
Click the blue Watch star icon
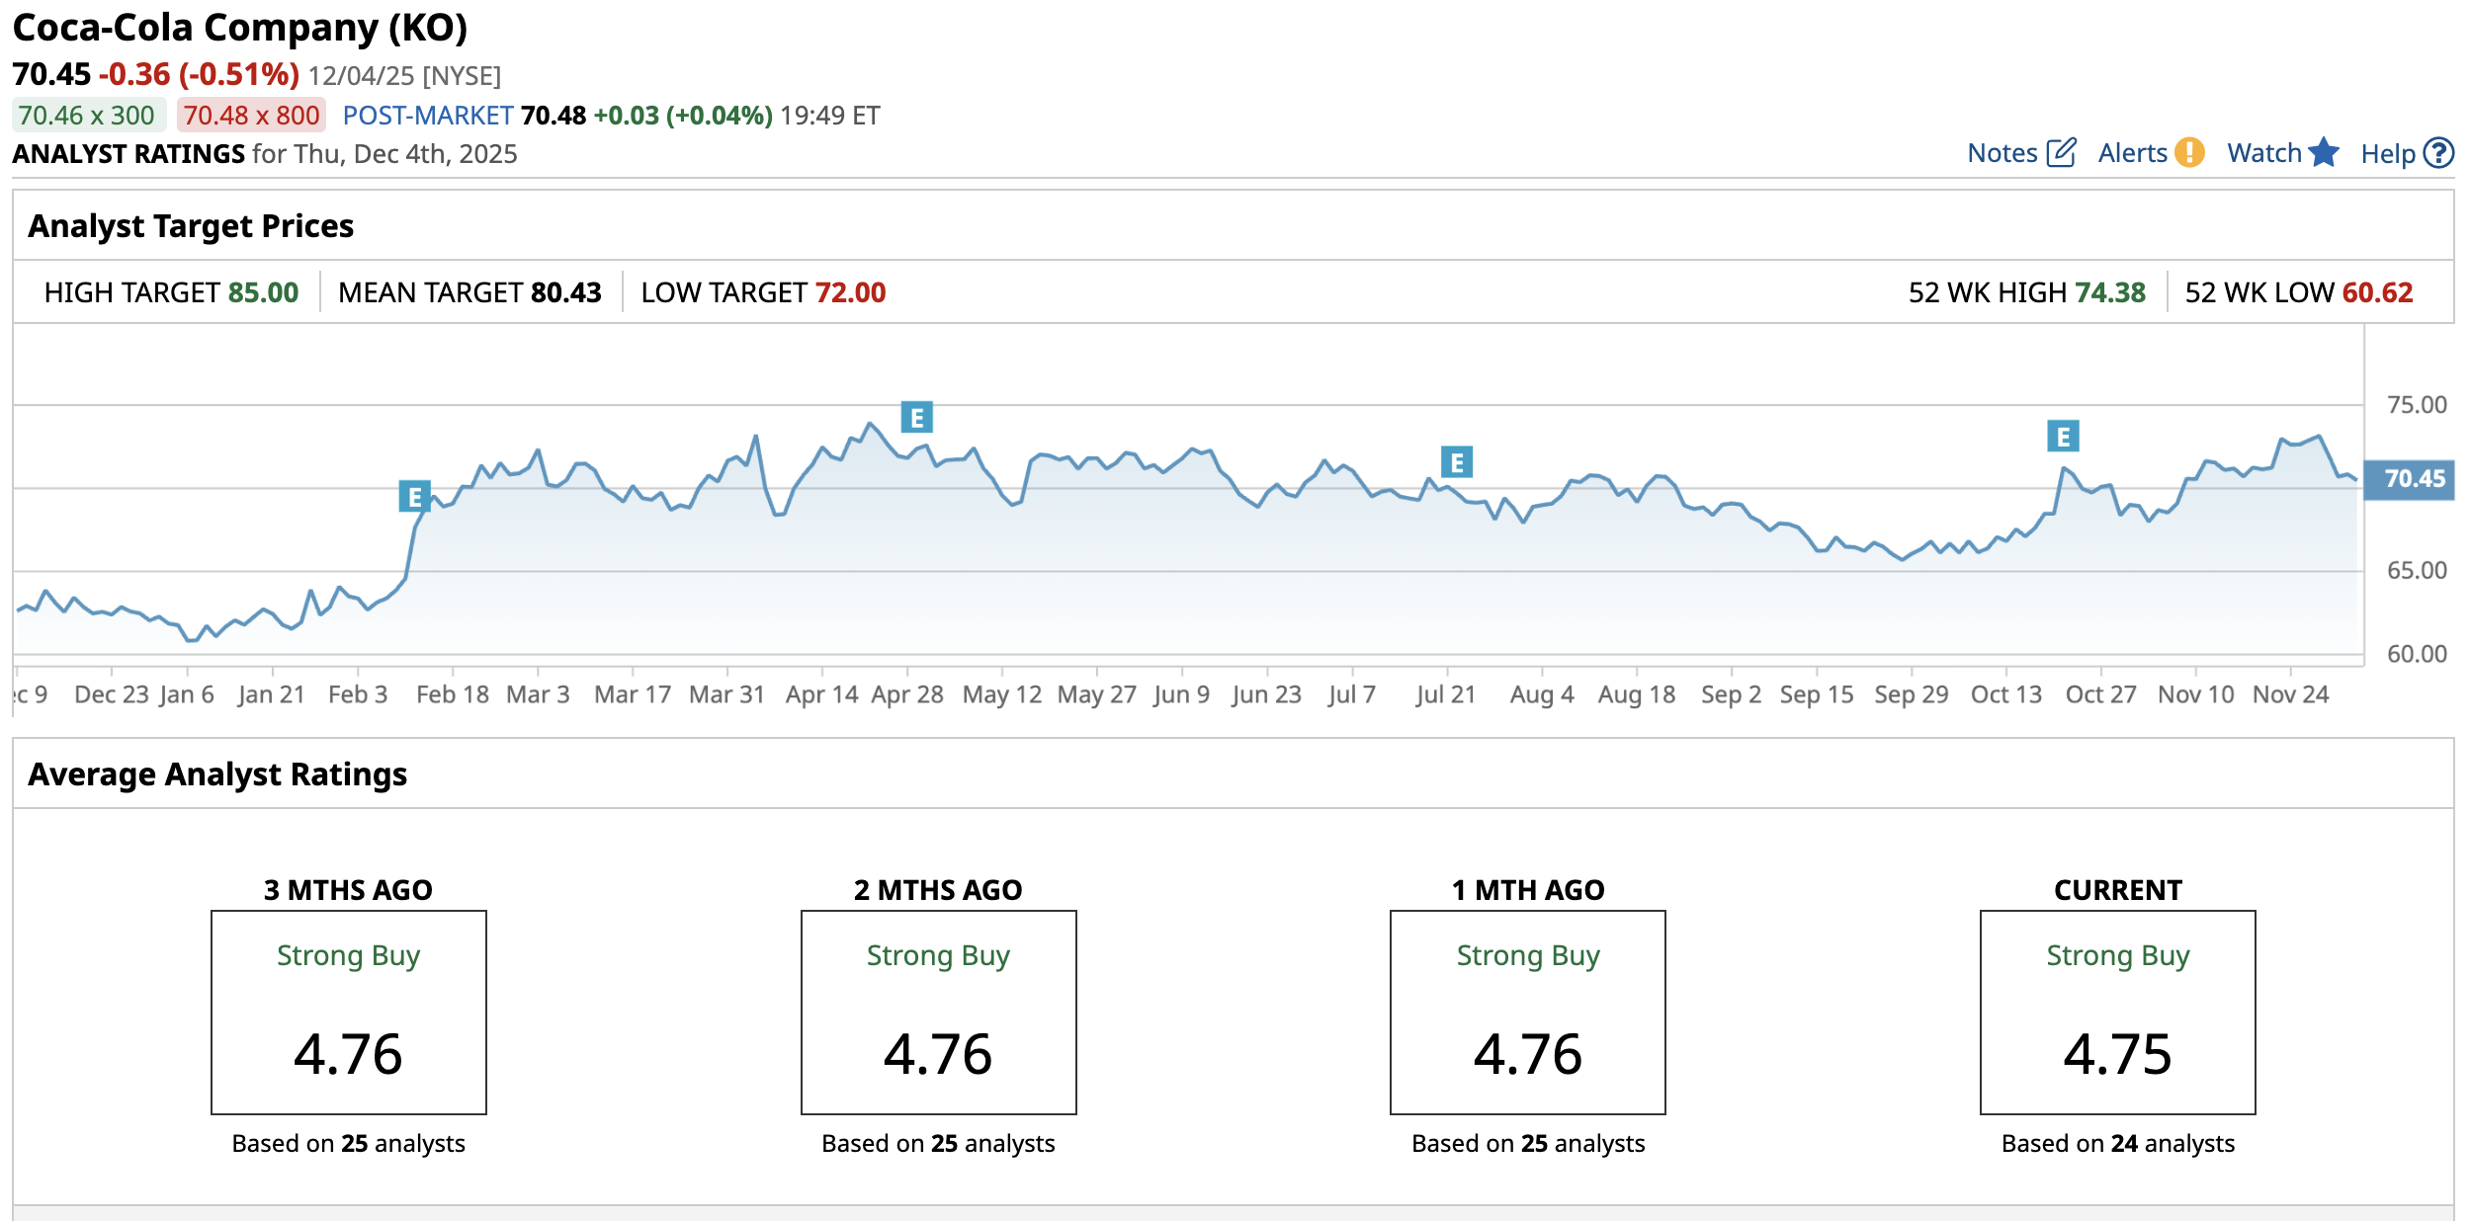pos(2324,152)
